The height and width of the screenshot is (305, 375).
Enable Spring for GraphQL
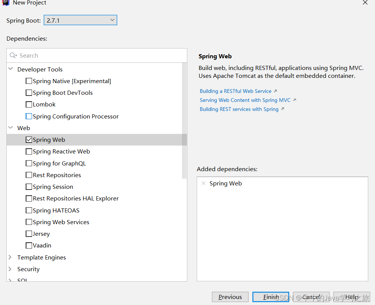pyautogui.click(x=29, y=163)
